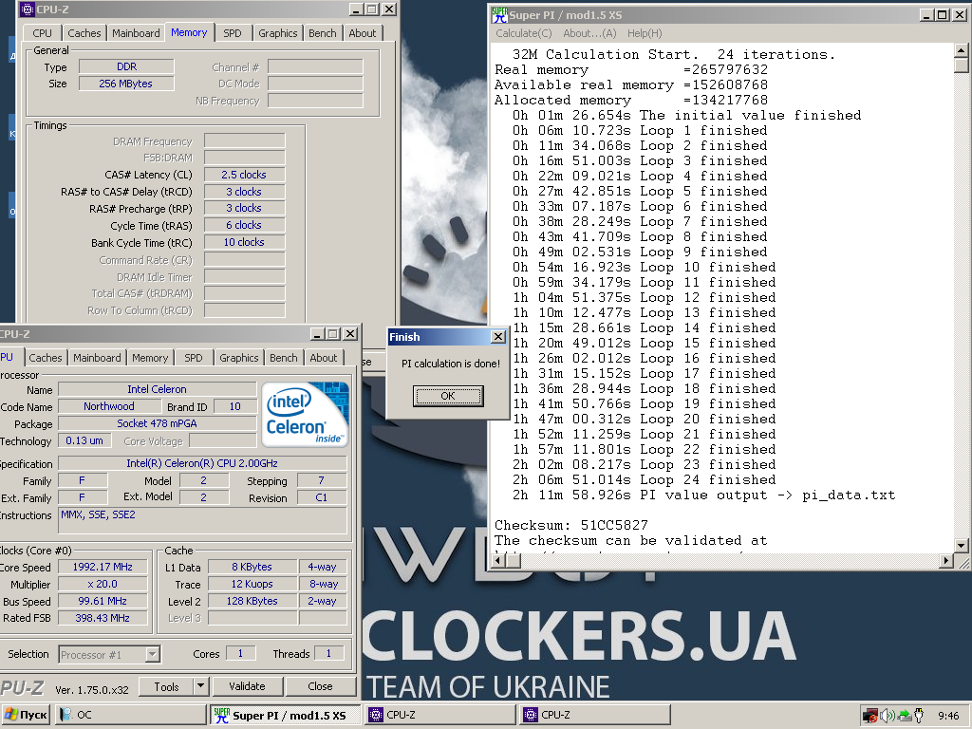Select CPU tab in top CPU-Z window
972x729 pixels.
tap(42, 33)
